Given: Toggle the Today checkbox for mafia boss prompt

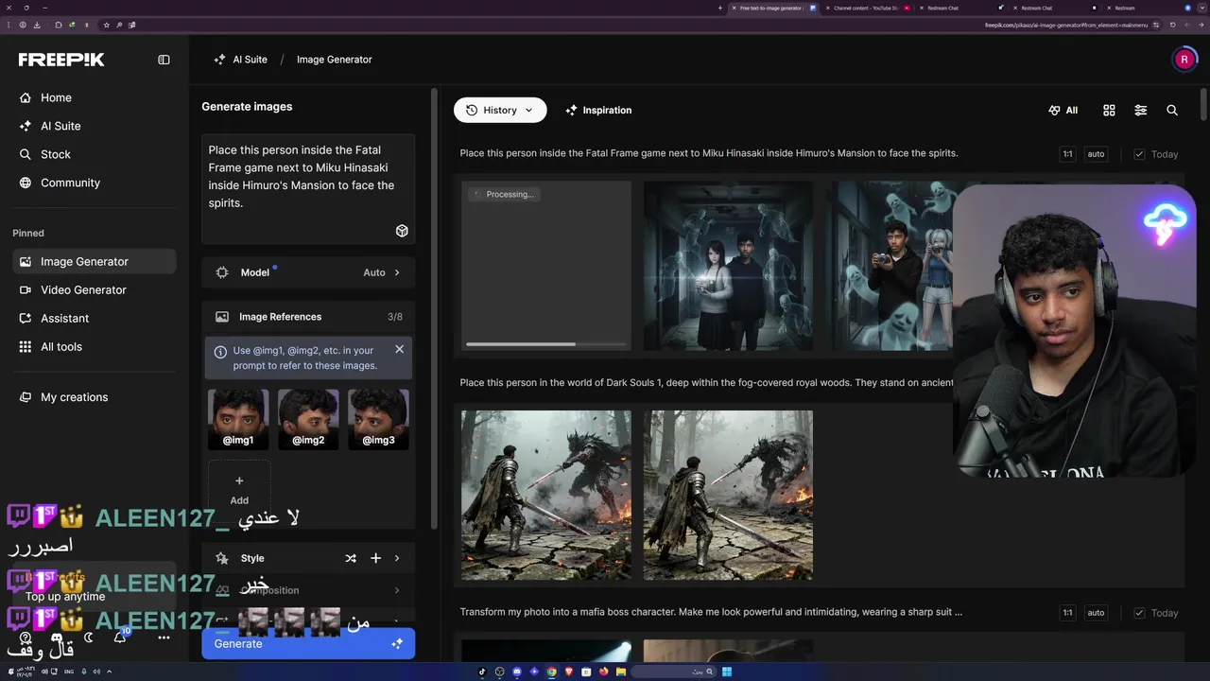Looking at the screenshot, I should (1139, 613).
